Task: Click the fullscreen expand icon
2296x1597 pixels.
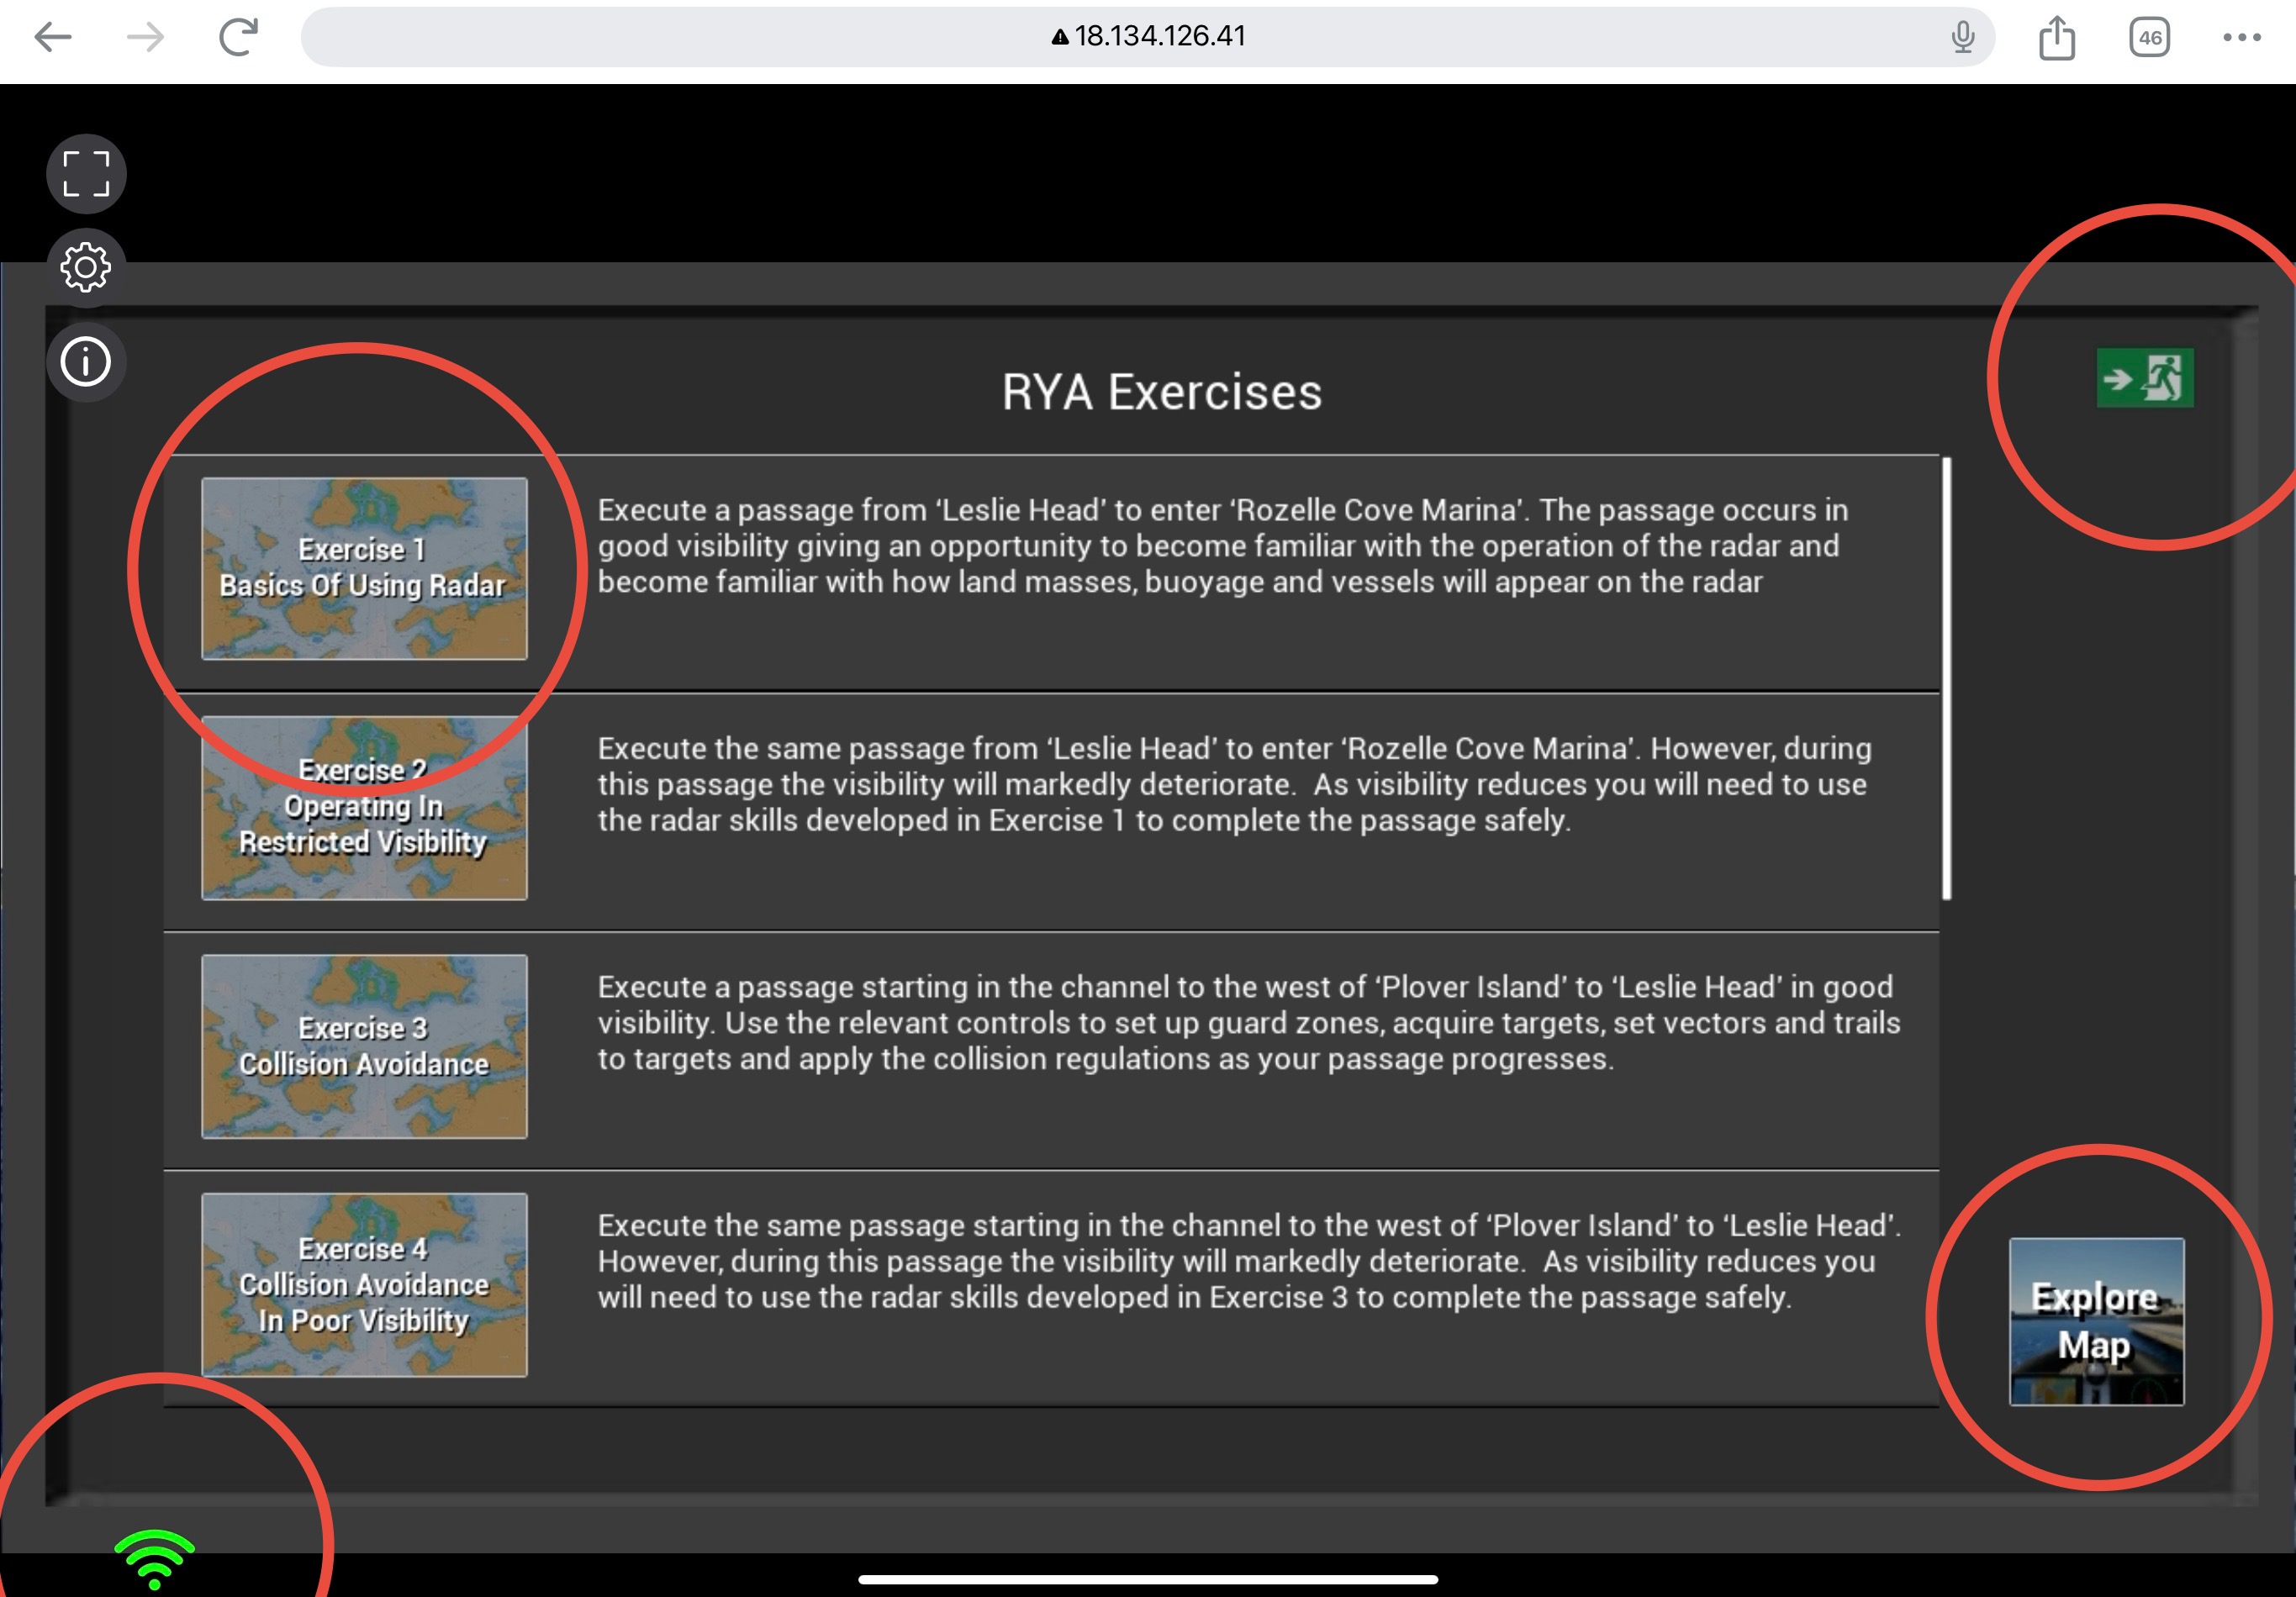Action: [86, 174]
